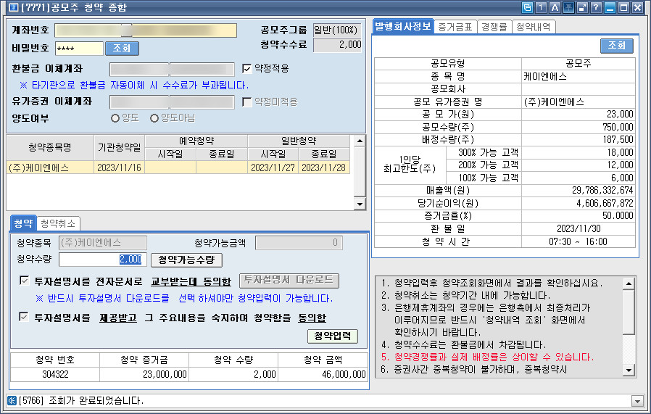Click 조회 button in issuer info panel

(616, 45)
